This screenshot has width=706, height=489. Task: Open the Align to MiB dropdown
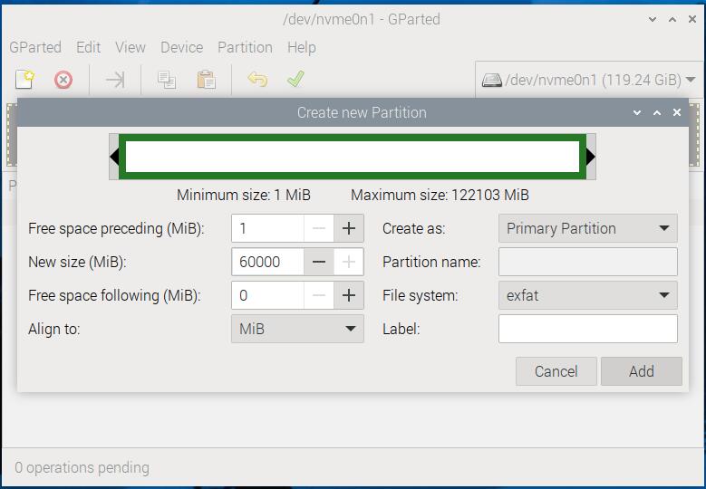pos(297,329)
